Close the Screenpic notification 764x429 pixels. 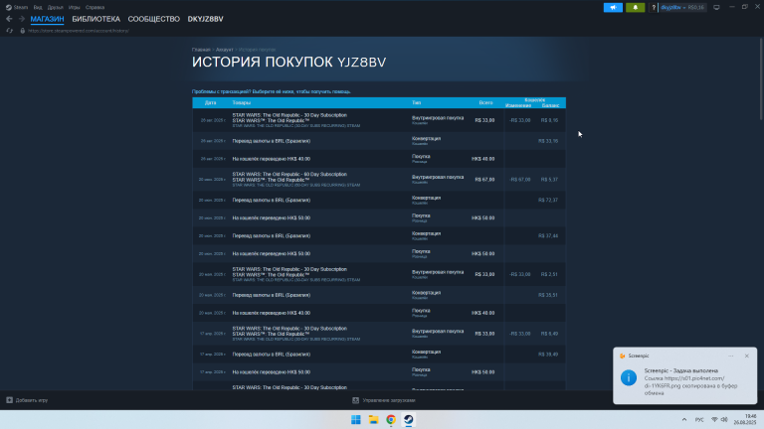point(746,357)
